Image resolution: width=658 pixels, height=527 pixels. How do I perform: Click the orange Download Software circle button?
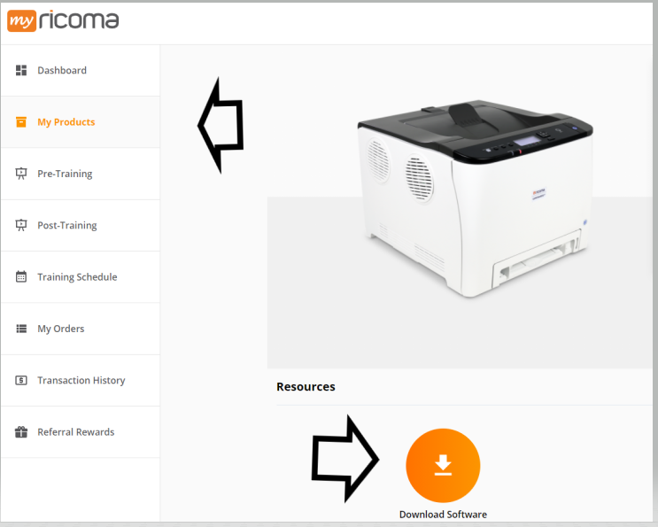pyautogui.click(x=443, y=465)
